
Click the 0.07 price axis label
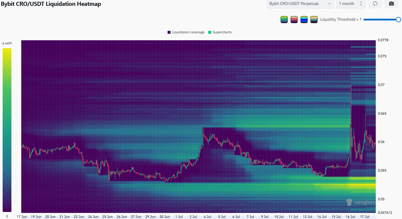coord(381,85)
